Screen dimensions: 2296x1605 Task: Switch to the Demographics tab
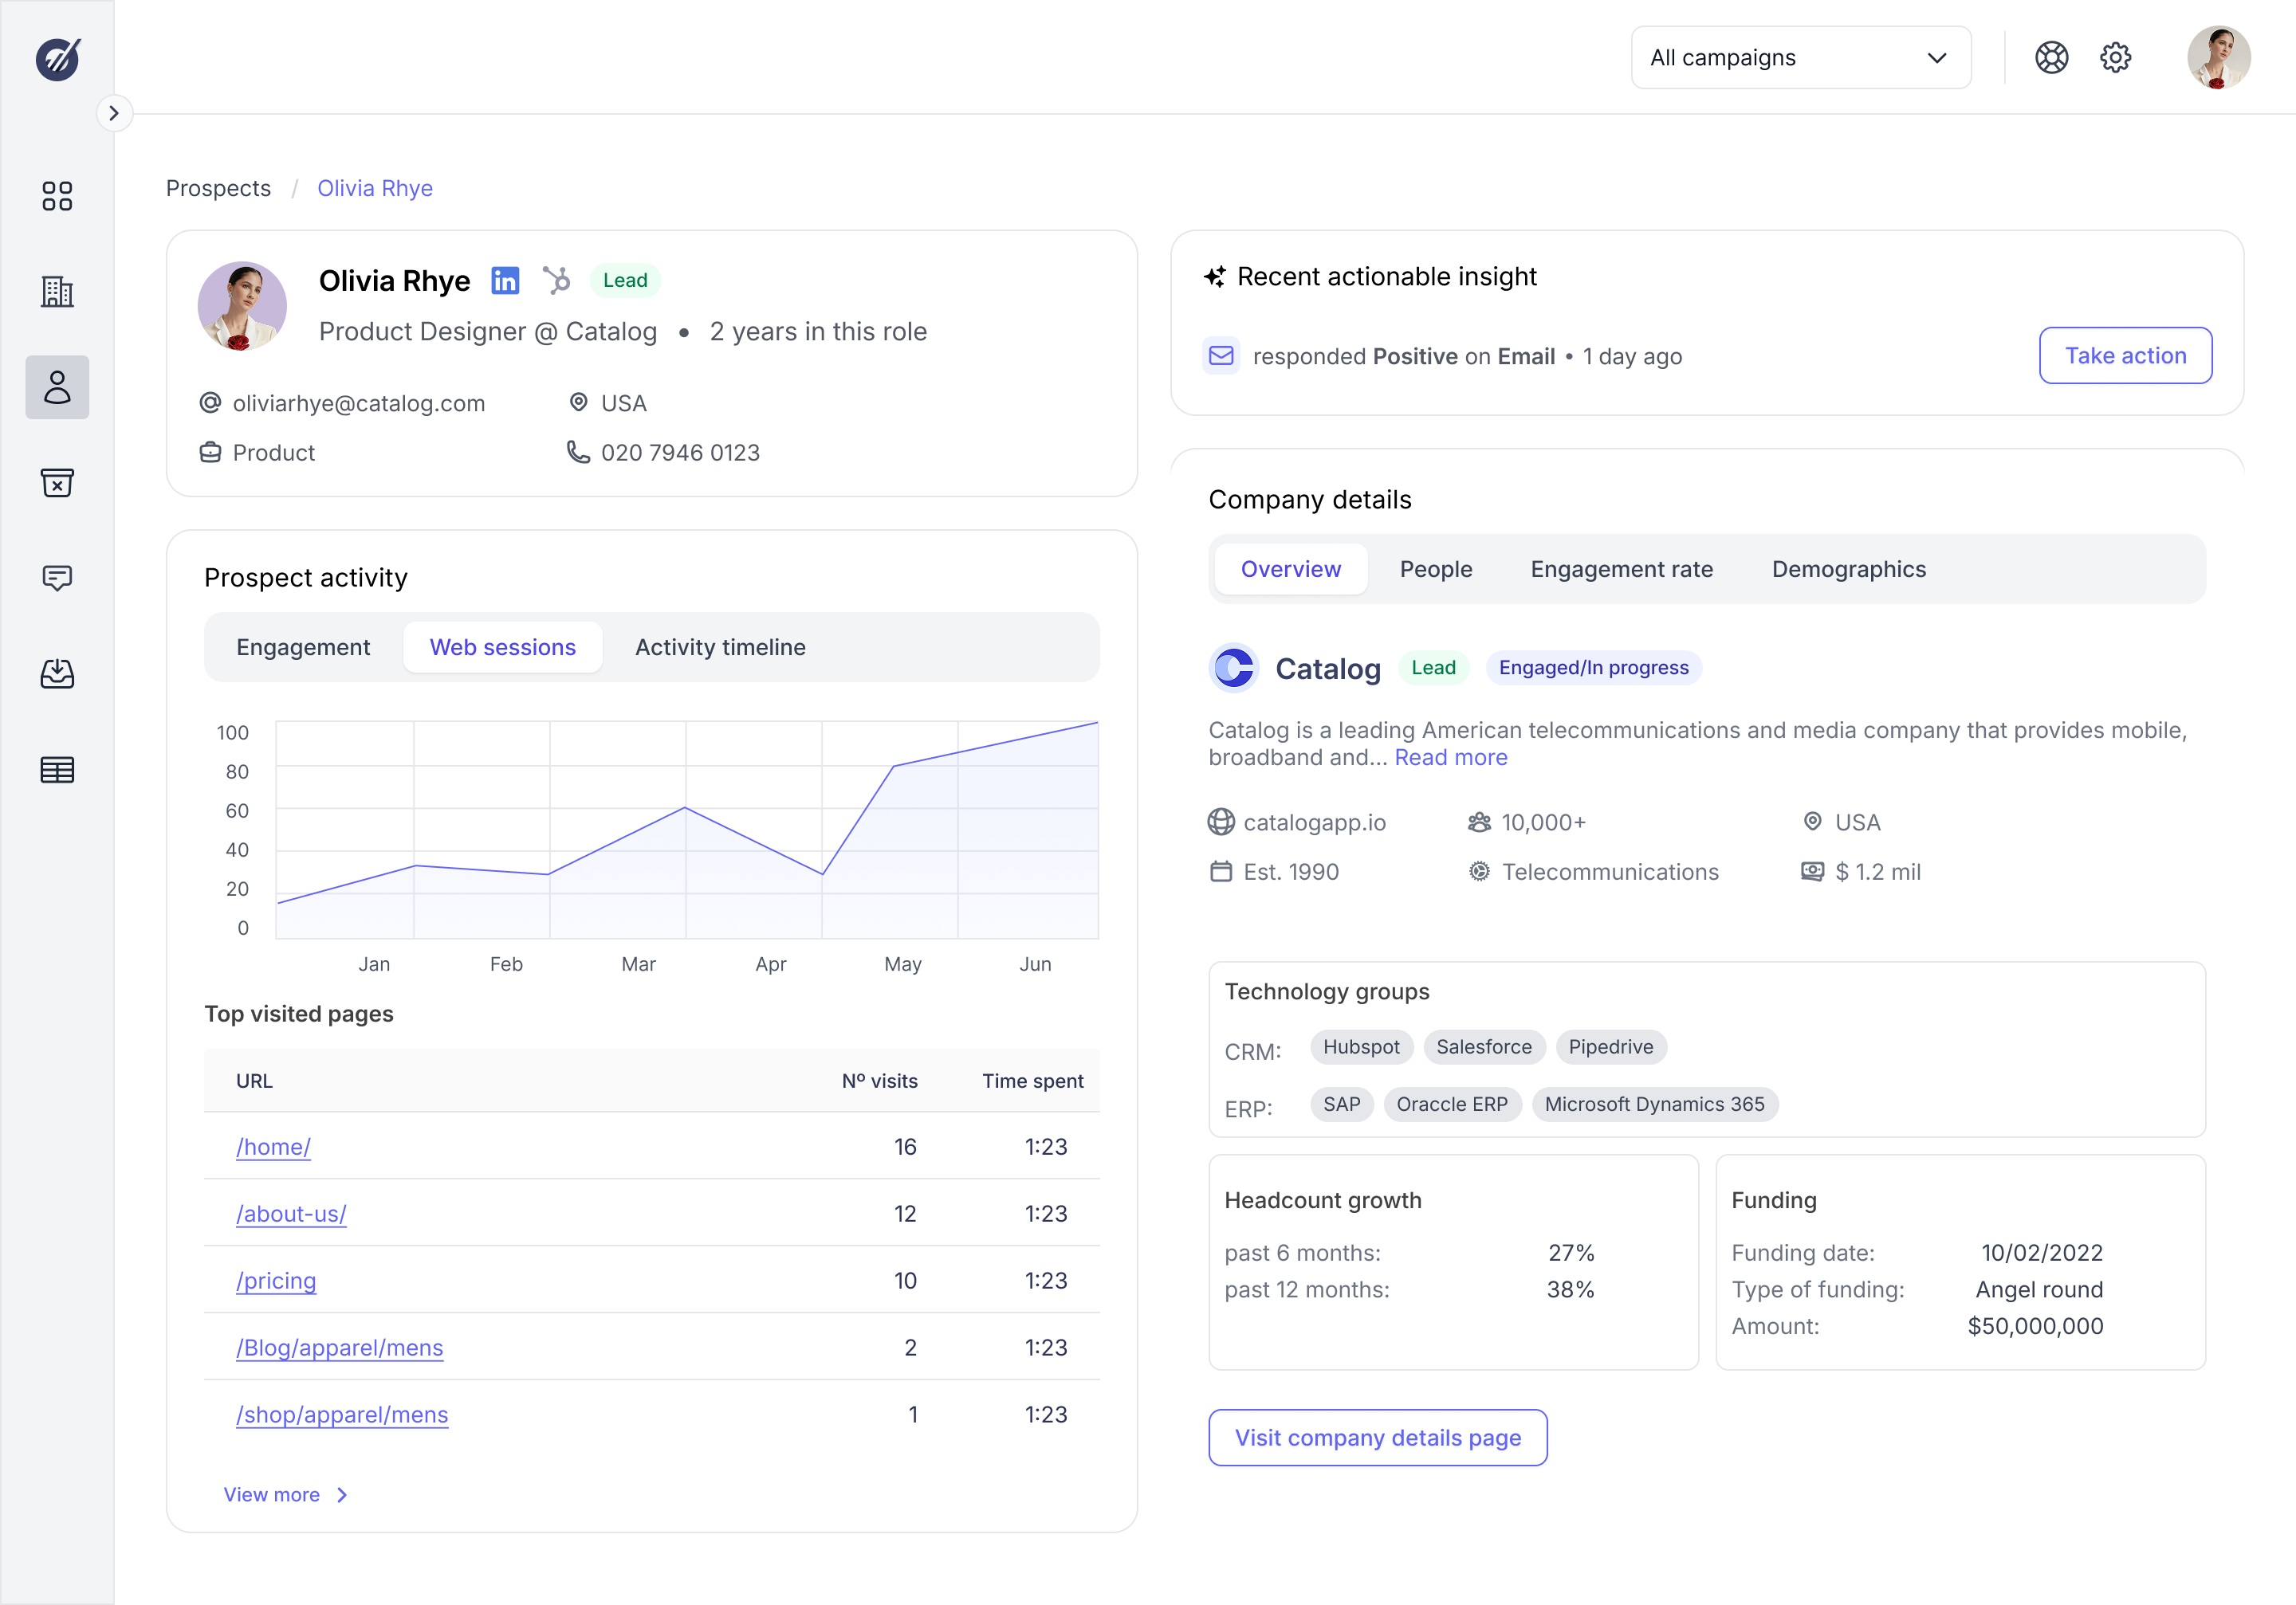(x=1848, y=570)
